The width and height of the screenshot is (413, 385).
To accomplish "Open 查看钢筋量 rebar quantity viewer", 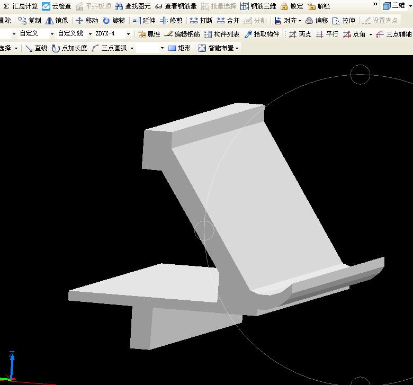I will click(176, 6).
